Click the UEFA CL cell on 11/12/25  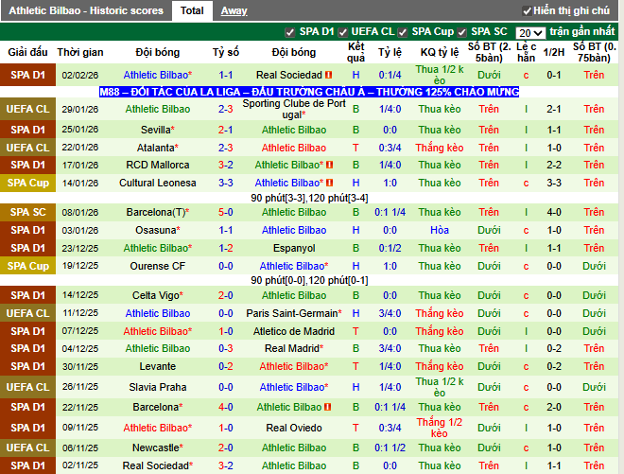pyautogui.click(x=27, y=313)
